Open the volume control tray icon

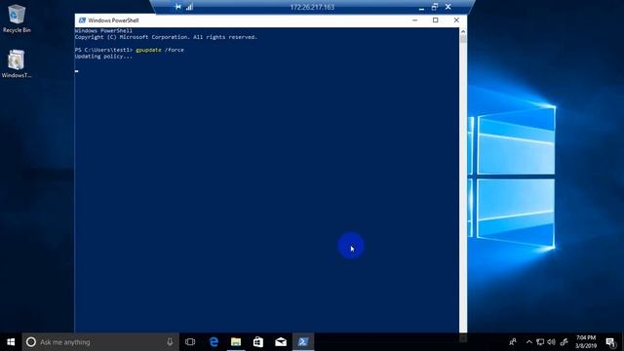point(551,342)
